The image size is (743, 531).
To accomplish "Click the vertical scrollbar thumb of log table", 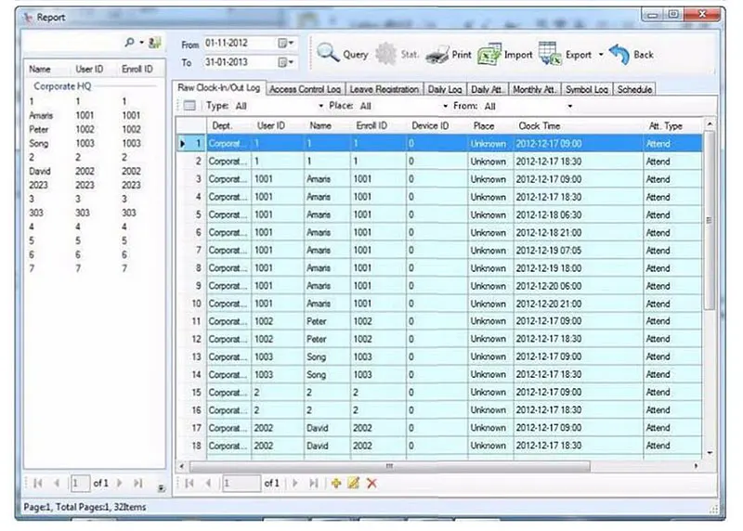I will tap(710, 220).
